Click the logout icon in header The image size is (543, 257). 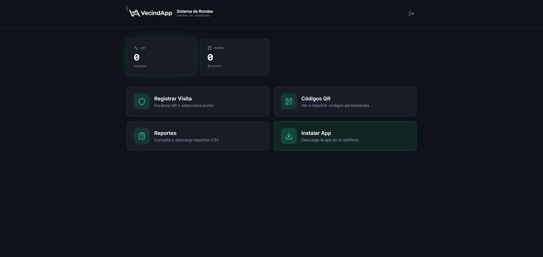click(x=411, y=14)
